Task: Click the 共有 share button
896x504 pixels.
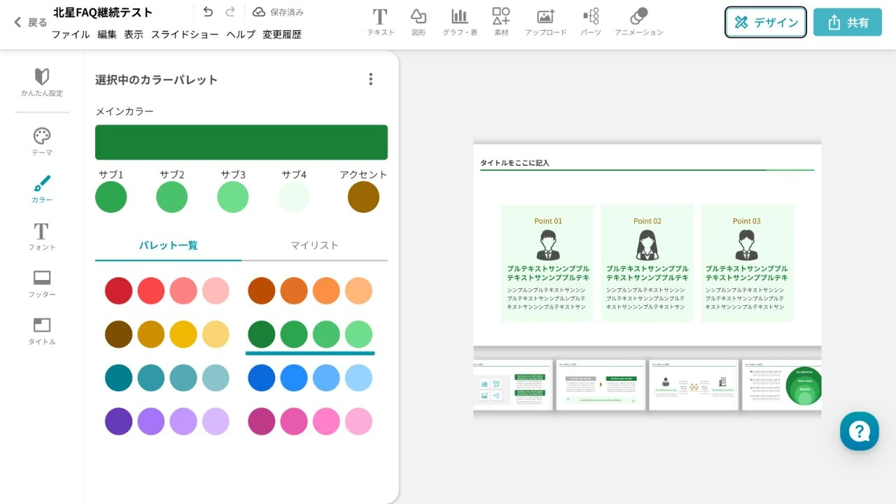Action: click(x=848, y=22)
